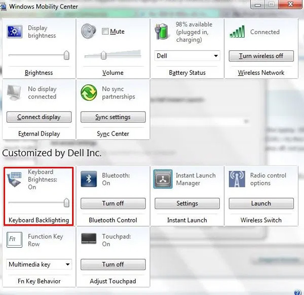Click the Radio control antenna icon

237,179
